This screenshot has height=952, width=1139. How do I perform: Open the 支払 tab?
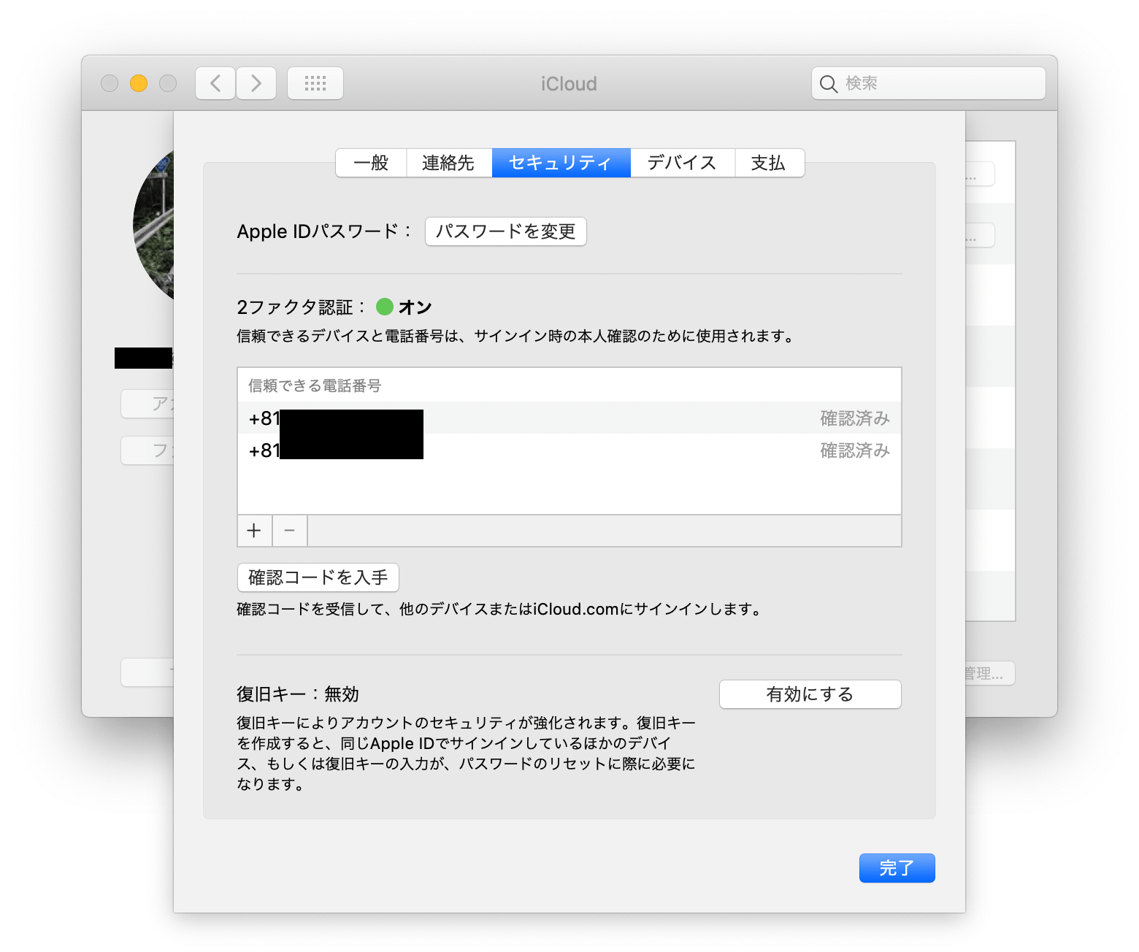(769, 163)
